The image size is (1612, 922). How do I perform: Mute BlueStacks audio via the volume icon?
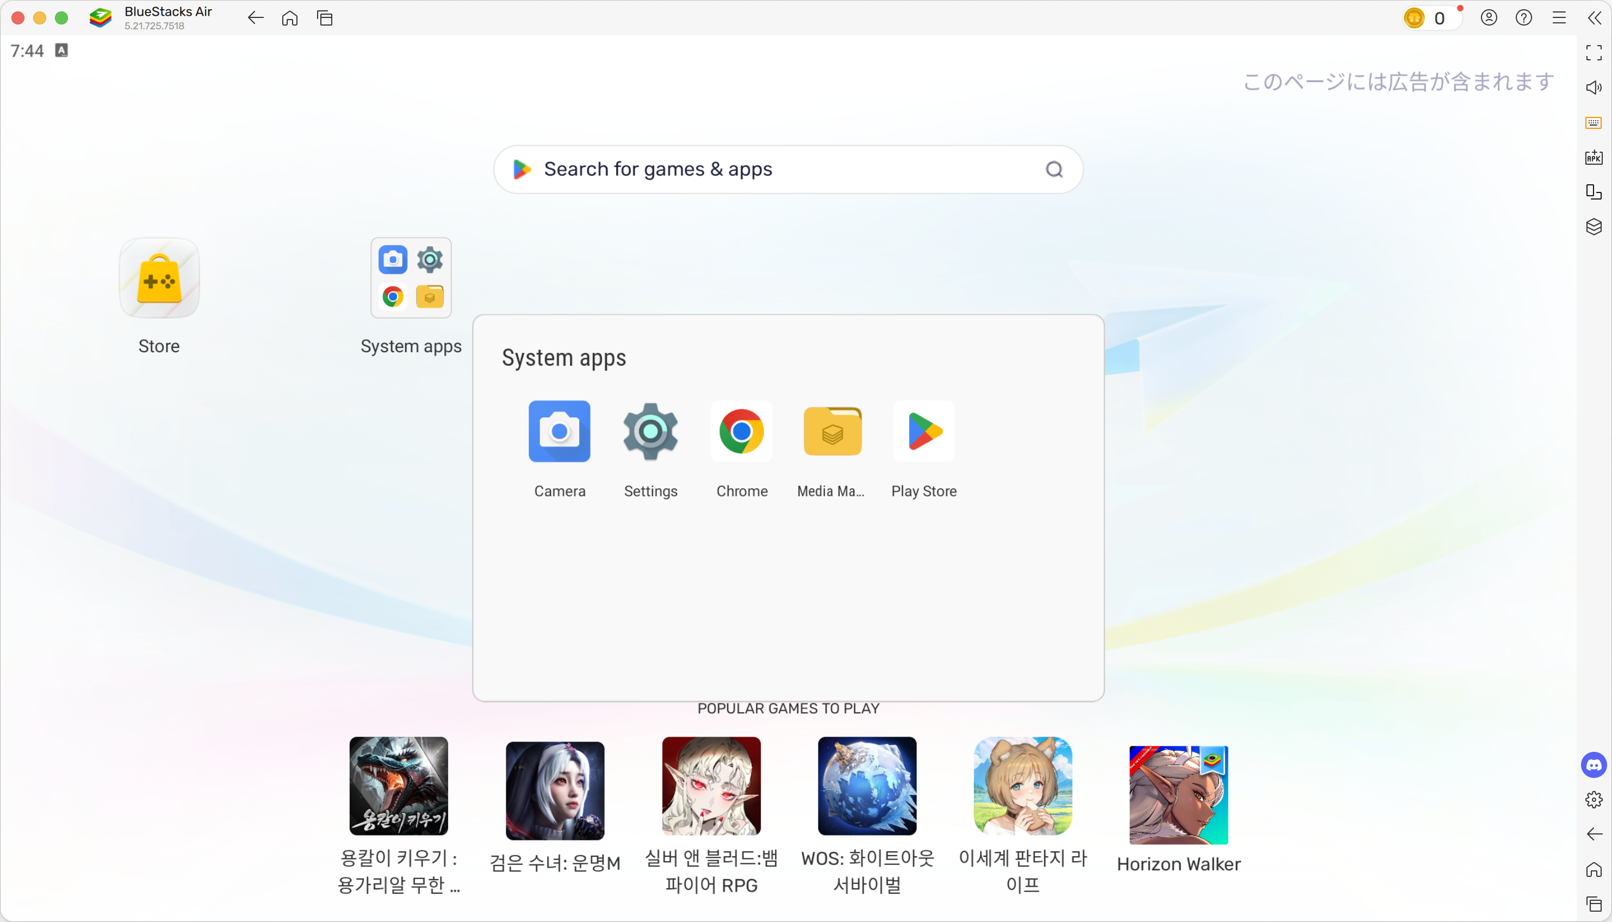1594,88
